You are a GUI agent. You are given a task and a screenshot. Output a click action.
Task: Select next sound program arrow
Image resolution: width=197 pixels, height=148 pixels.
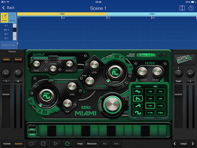[x=165, y=55]
